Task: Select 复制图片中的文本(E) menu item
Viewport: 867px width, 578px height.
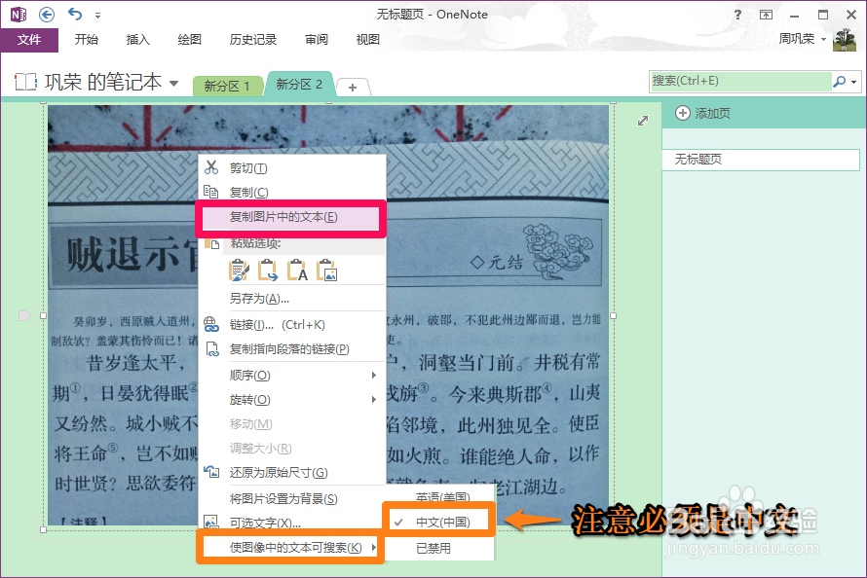Action: (290, 217)
